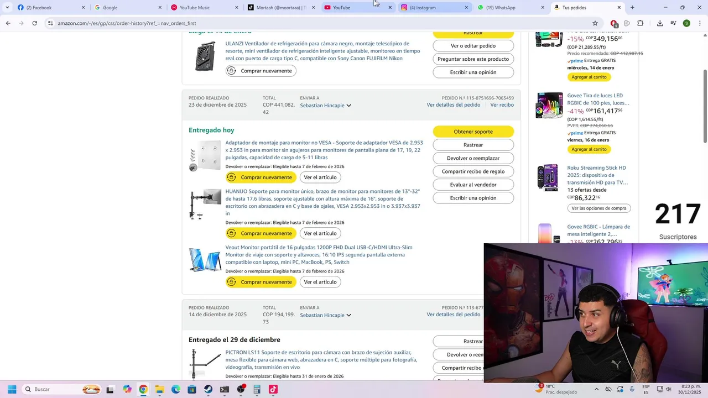The image size is (708, 398).
Task: Click Rastrear under Obtener soporte
Action: (473, 145)
